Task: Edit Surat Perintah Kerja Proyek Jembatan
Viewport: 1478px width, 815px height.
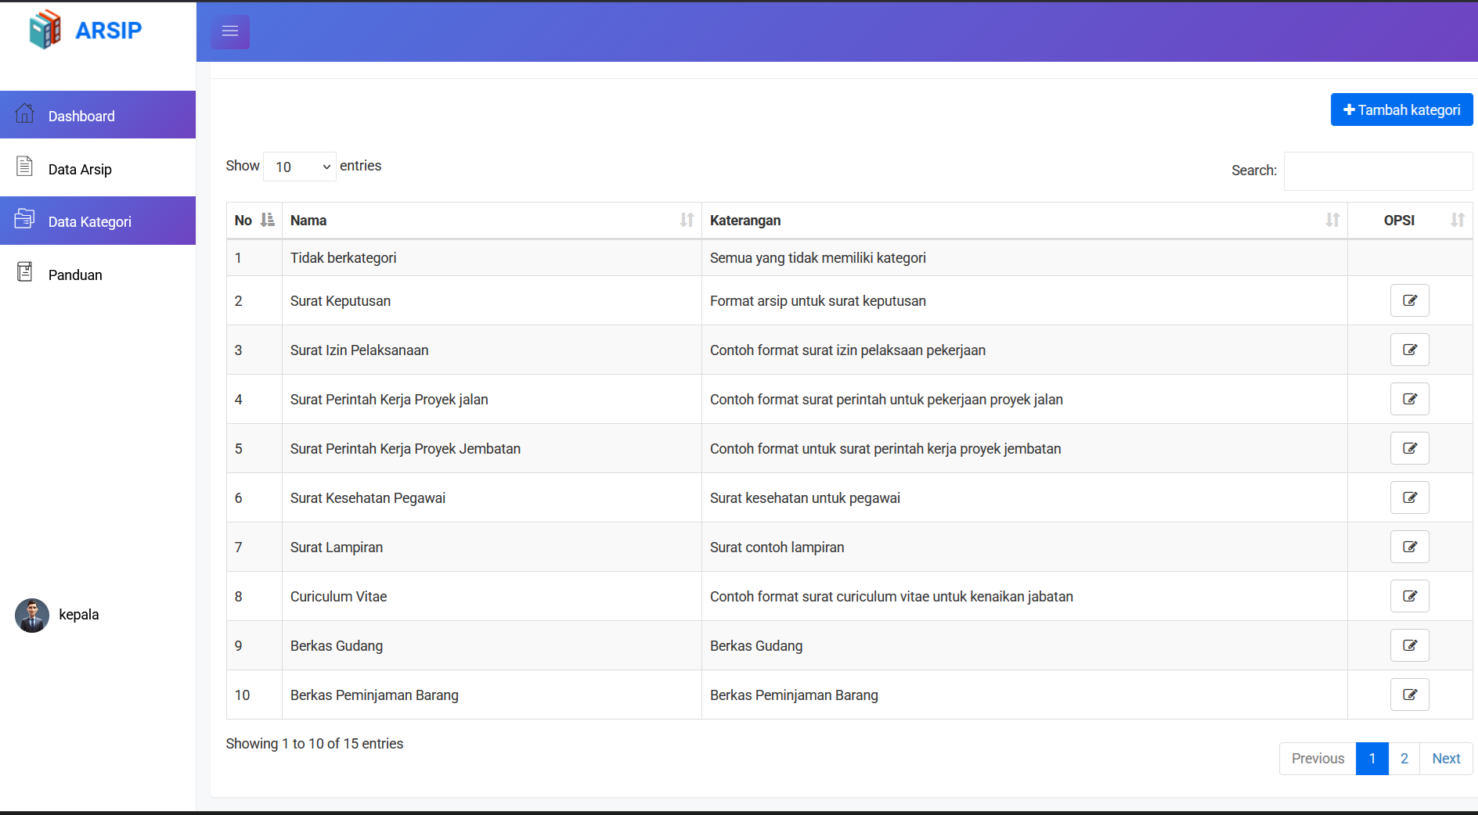Action: point(1410,448)
